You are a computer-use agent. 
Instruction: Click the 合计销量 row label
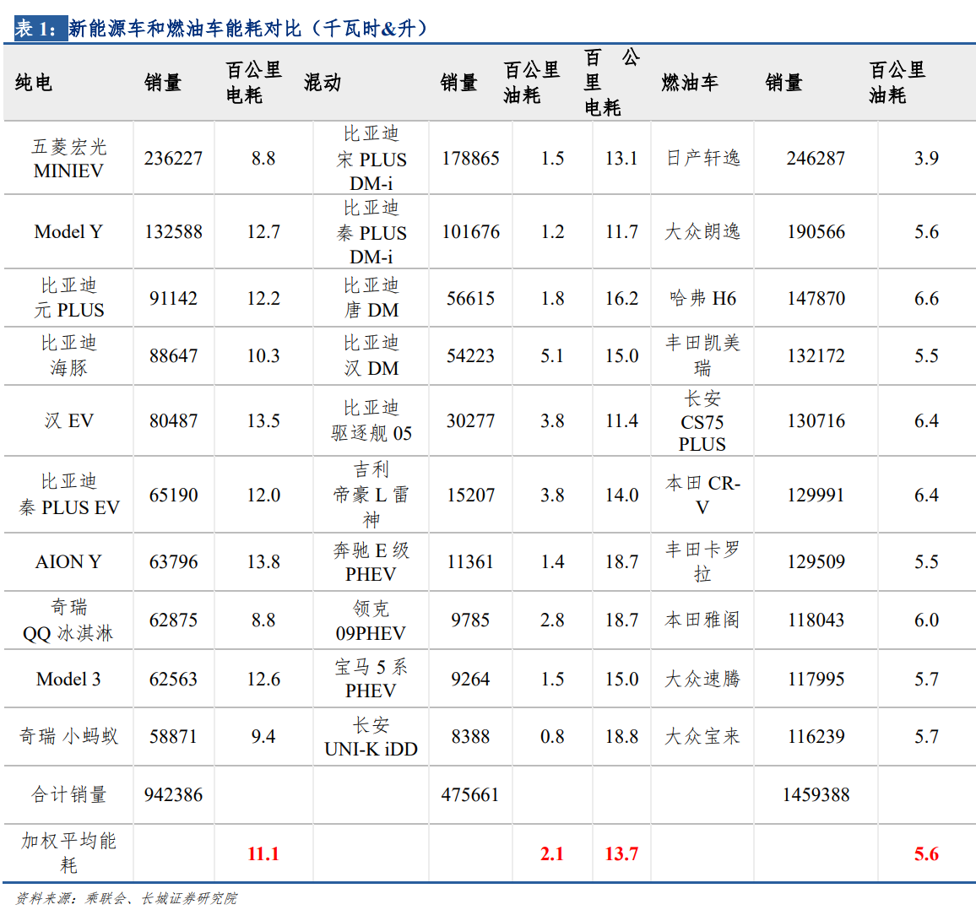(68, 795)
